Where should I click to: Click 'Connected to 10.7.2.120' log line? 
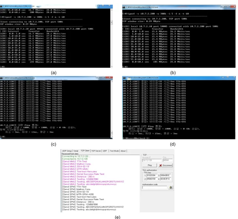click(75, 159)
